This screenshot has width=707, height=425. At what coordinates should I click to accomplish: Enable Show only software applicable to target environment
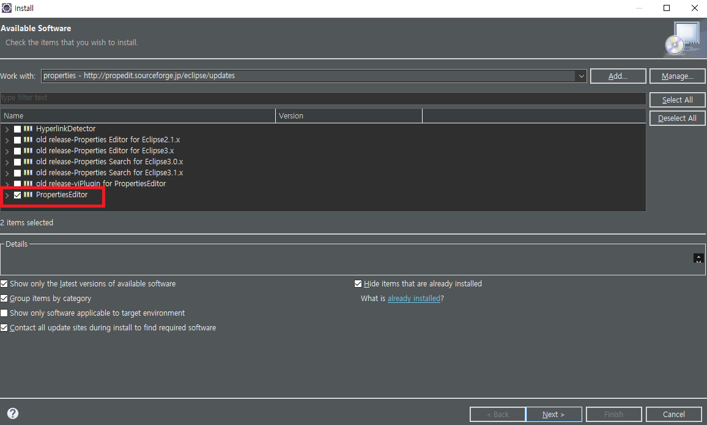click(x=4, y=313)
